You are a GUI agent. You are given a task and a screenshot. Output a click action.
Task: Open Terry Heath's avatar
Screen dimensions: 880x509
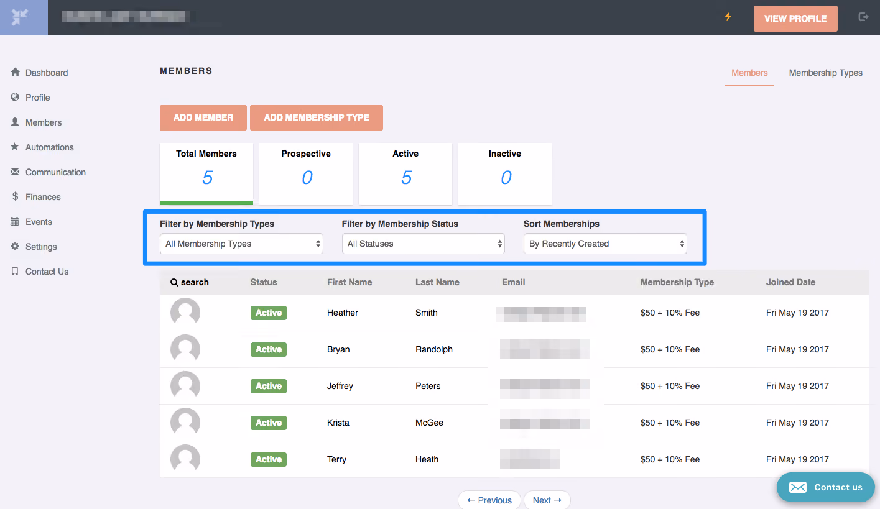(x=185, y=459)
